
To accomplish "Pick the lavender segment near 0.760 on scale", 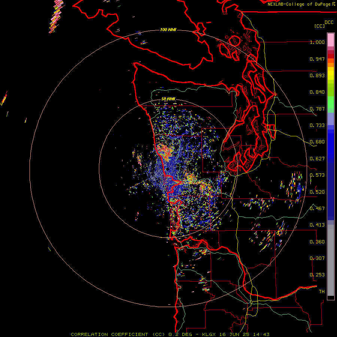I will (331, 119).
